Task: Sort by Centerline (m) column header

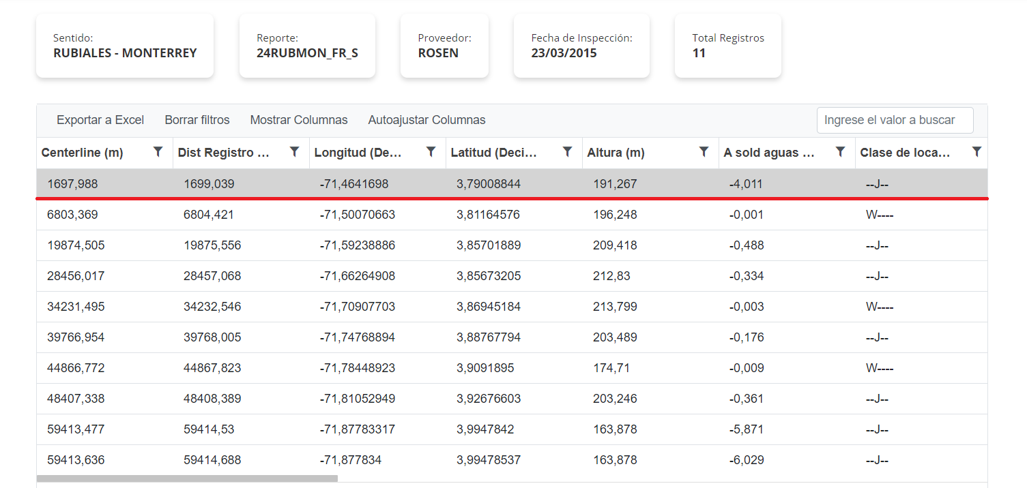Action: click(x=83, y=153)
